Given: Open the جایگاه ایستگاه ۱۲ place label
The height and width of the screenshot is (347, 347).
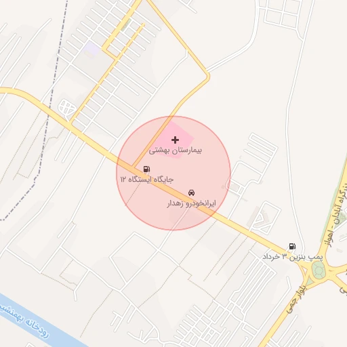Looking at the screenshot, I should [147, 180].
